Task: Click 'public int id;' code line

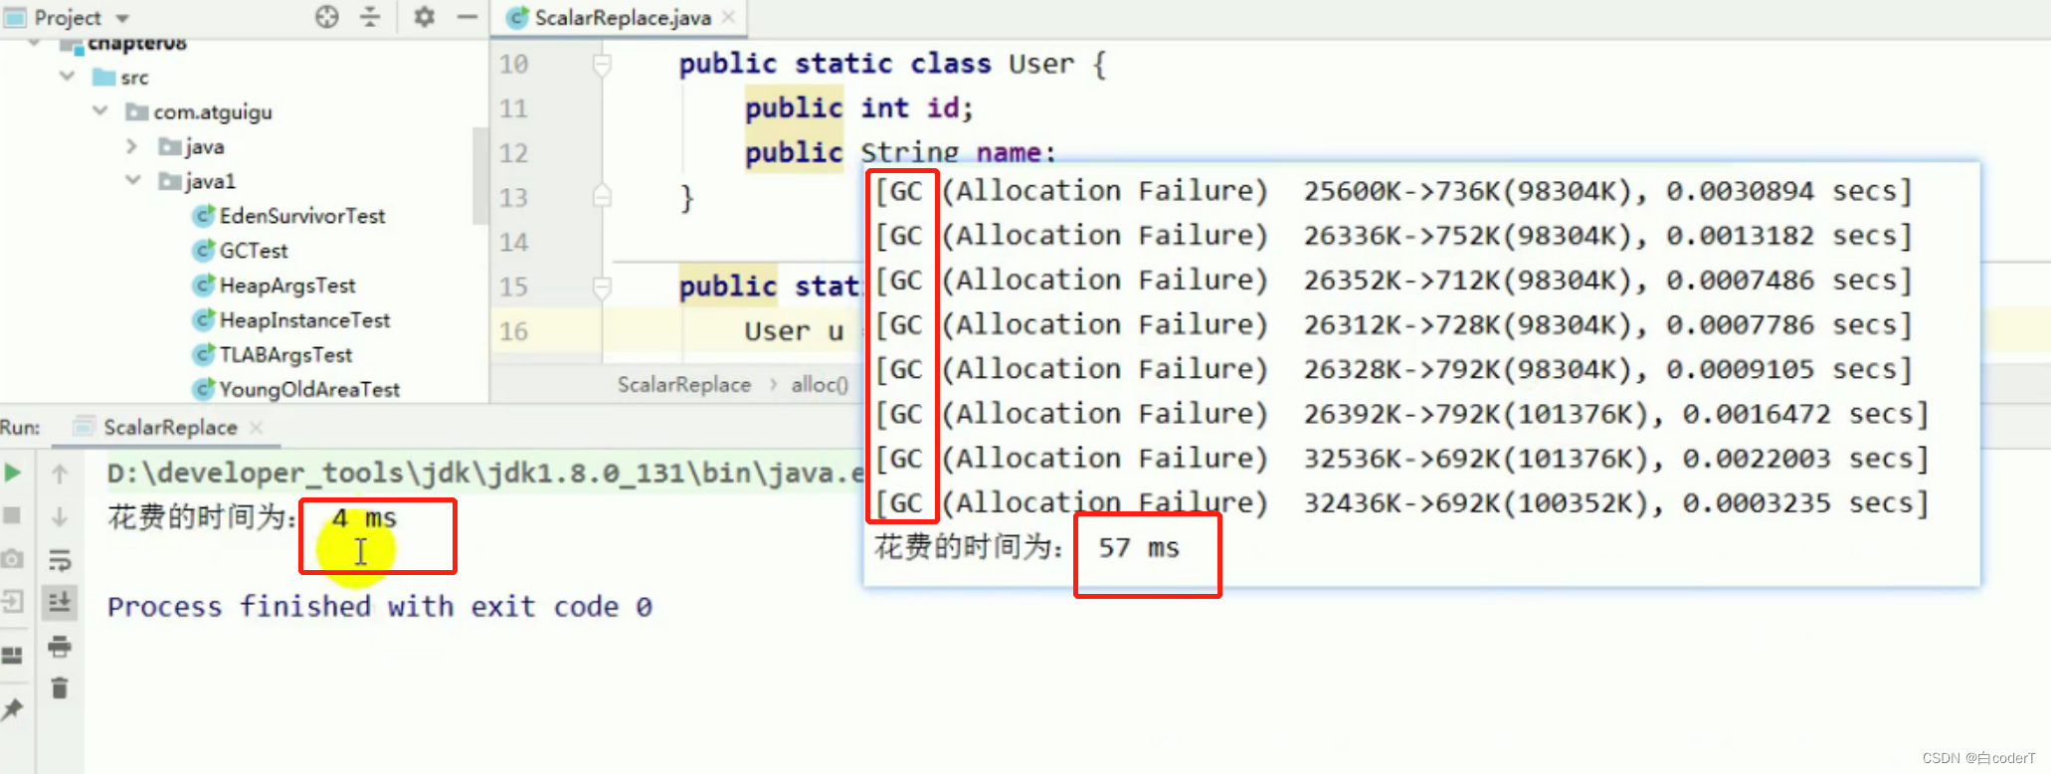Action: pyautogui.click(x=859, y=107)
